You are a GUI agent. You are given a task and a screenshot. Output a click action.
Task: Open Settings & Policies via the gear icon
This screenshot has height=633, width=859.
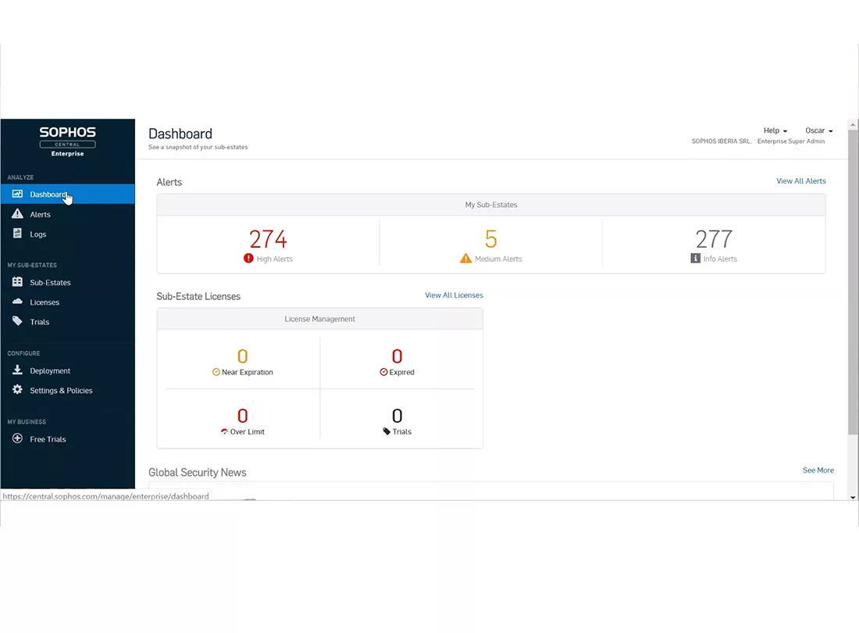point(17,390)
